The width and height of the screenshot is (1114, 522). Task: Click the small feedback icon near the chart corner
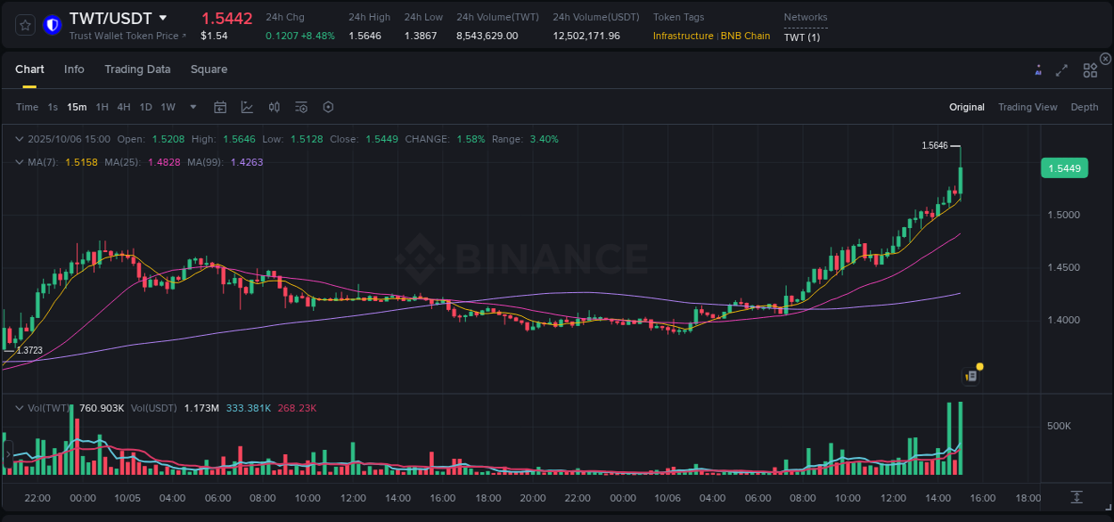(971, 375)
